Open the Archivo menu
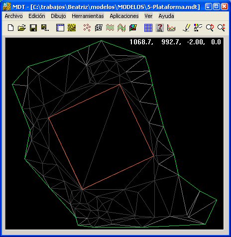 click(x=14, y=16)
